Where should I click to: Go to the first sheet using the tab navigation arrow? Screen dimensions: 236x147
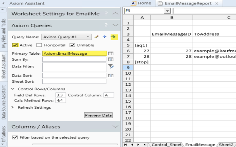point(125,145)
